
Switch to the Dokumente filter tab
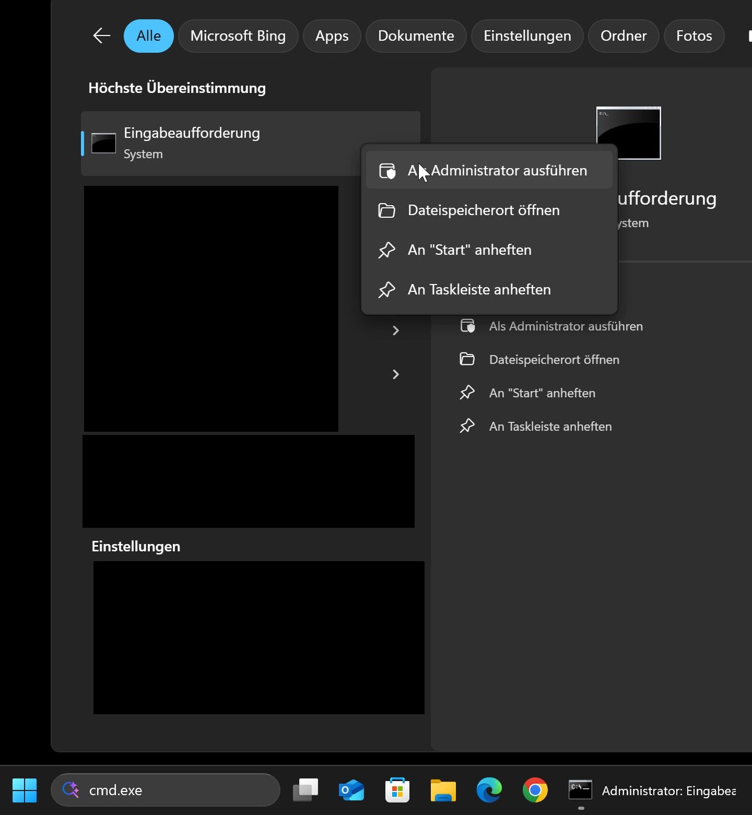416,36
